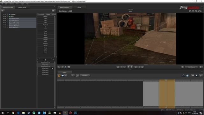This screenshot has height=115, width=204.
Task: Apply the Round procedural preset
Action: [45, 52]
